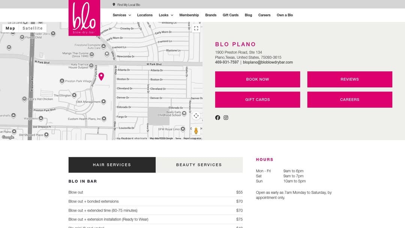Switch the map to Satellite view

(33, 28)
